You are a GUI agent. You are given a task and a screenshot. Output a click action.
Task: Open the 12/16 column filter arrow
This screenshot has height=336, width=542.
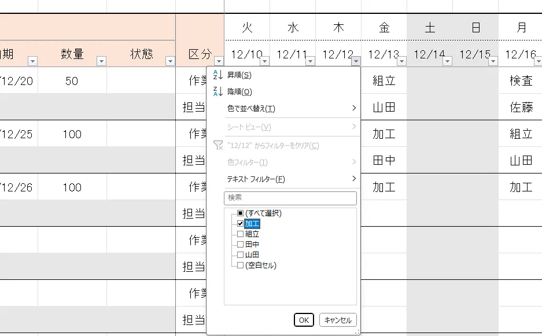coord(538,60)
